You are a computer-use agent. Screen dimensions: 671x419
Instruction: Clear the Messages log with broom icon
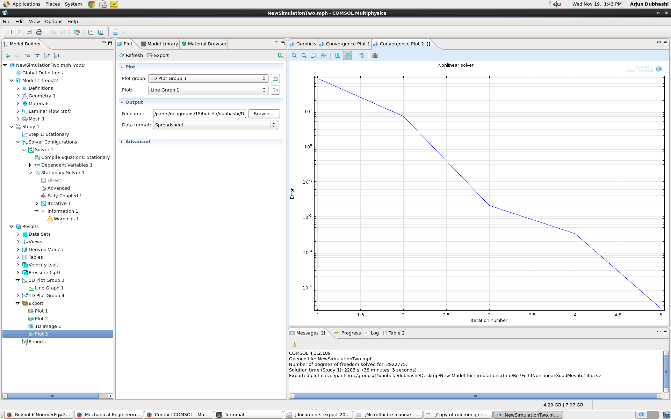click(294, 345)
